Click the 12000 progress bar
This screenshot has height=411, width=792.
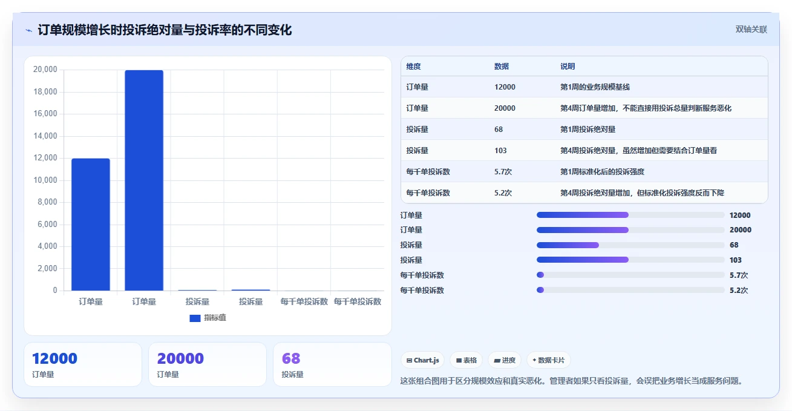[630, 215]
